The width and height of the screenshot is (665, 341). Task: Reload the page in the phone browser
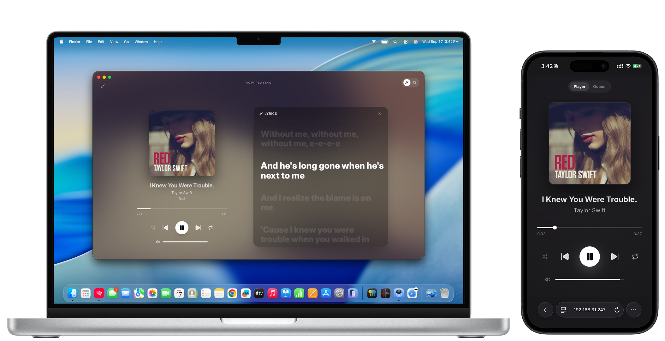pos(617,310)
